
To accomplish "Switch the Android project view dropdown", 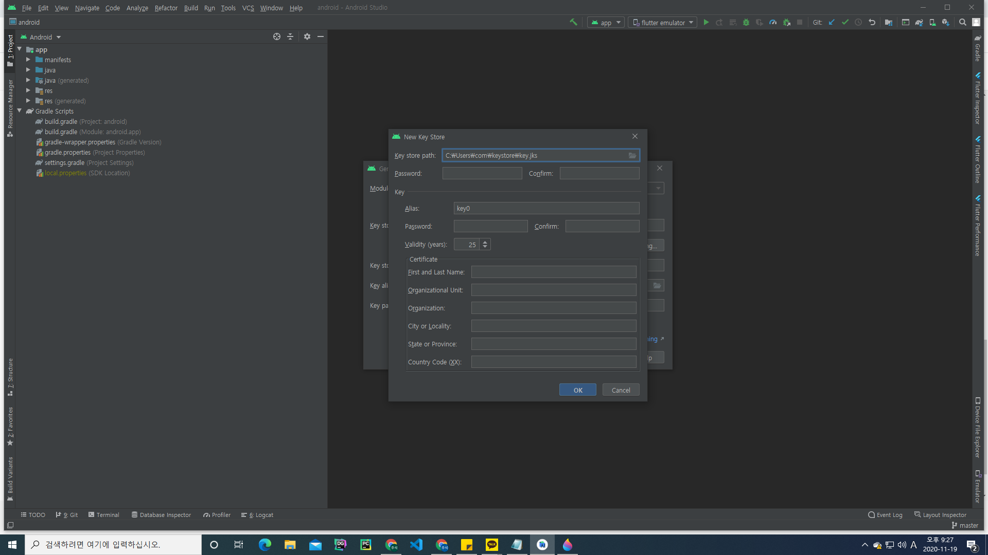I will (41, 37).
